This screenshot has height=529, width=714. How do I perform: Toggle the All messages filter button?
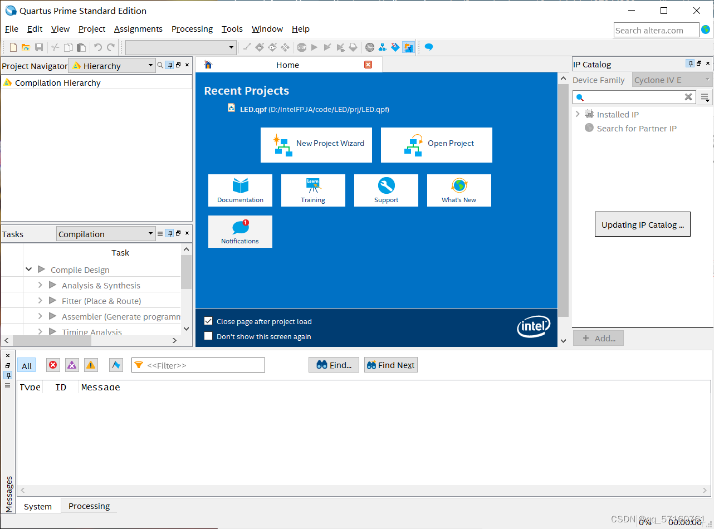pyautogui.click(x=27, y=366)
